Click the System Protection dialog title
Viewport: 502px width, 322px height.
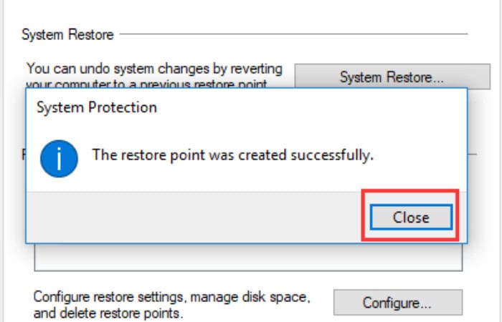pyautogui.click(x=97, y=107)
